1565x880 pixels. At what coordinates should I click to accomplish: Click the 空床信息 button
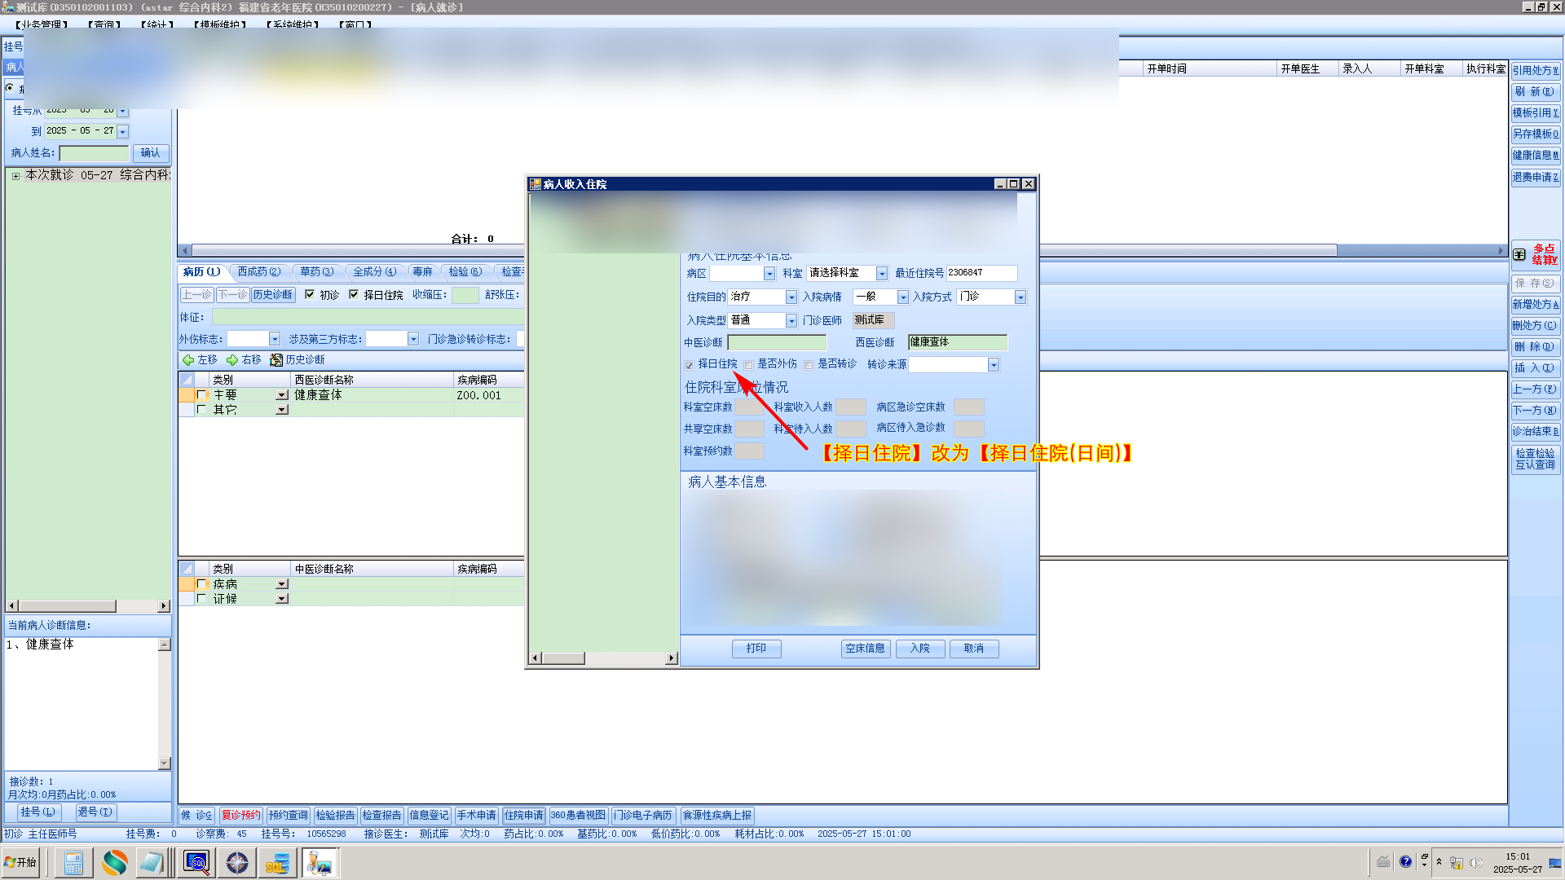[x=865, y=649]
